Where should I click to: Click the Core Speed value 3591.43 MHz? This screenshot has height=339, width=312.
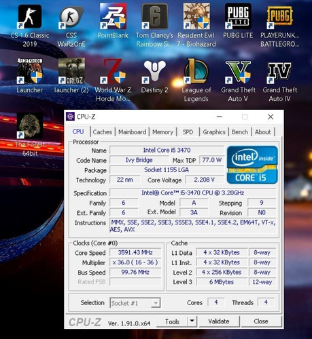coord(135,252)
